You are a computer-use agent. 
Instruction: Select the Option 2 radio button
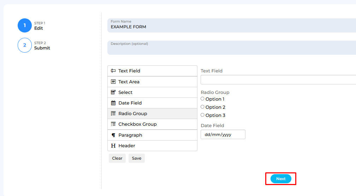pyautogui.click(x=202, y=107)
